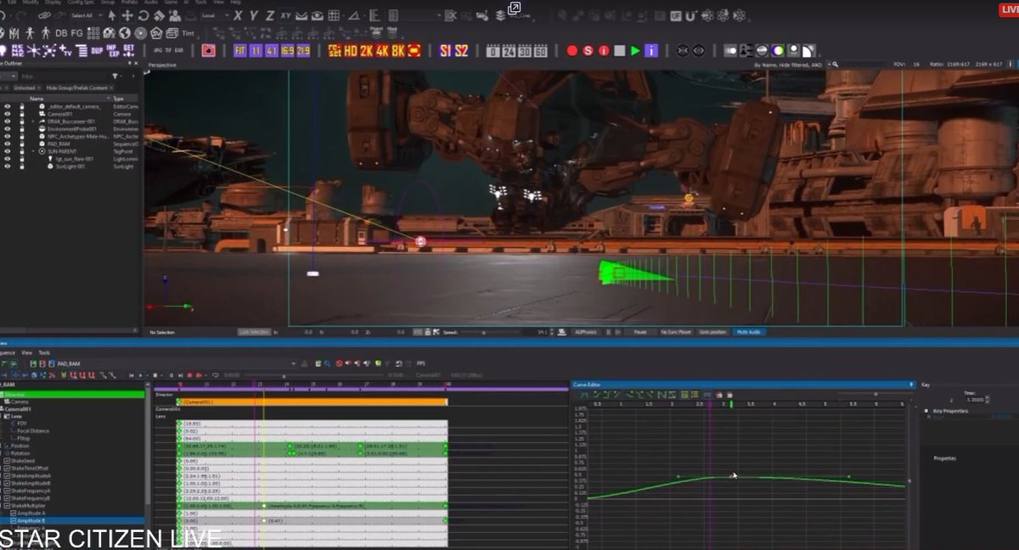
Task: Click the DB toolbar icon
Action: click(61, 32)
